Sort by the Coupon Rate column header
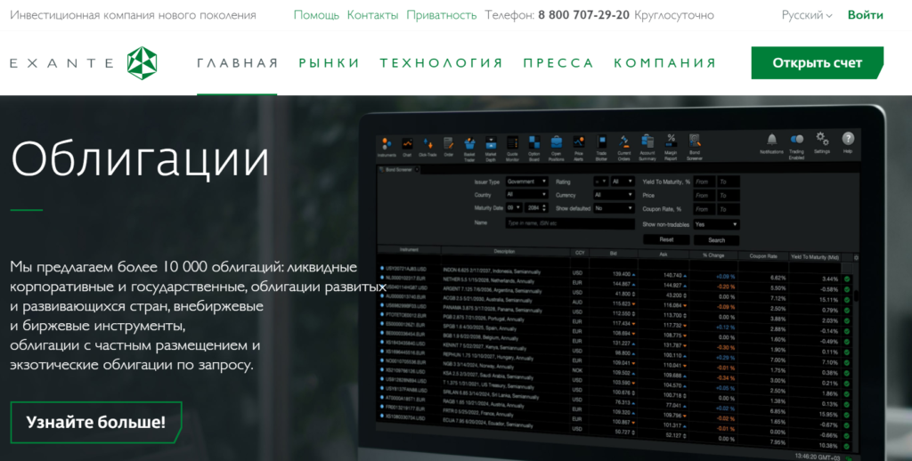Image resolution: width=912 pixels, height=461 pixels. [x=763, y=255]
